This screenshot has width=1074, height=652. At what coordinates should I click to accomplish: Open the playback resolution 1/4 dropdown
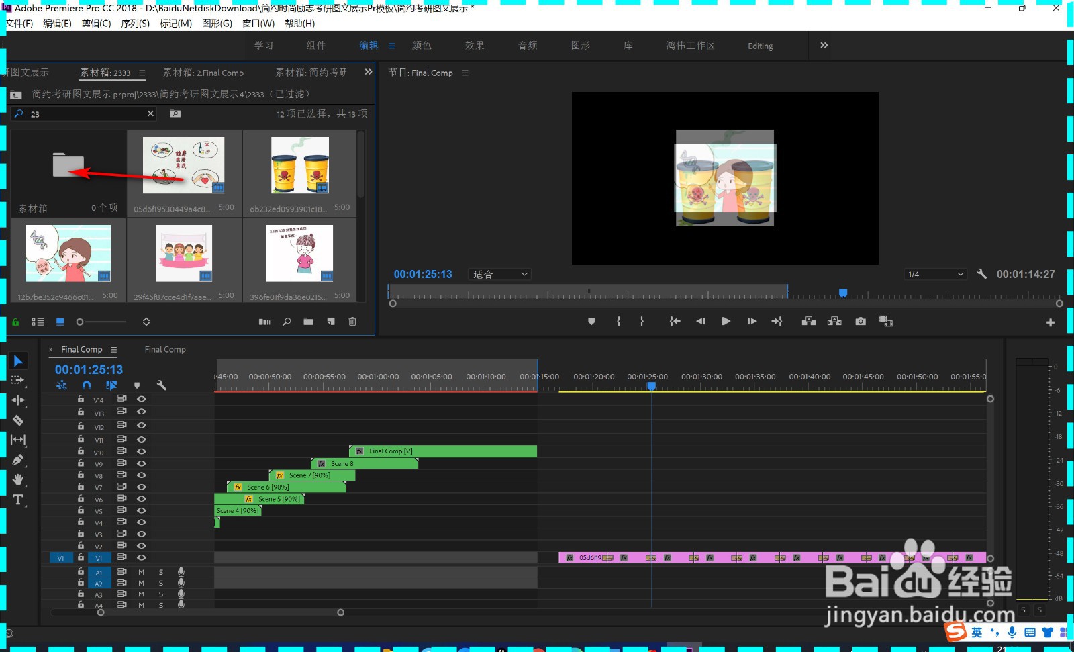pyautogui.click(x=936, y=274)
